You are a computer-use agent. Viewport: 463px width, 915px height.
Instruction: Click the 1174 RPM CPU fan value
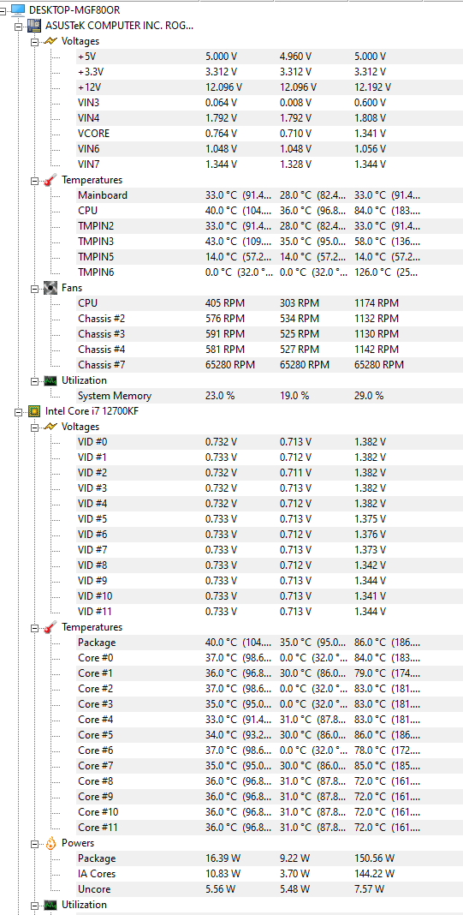(x=377, y=303)
